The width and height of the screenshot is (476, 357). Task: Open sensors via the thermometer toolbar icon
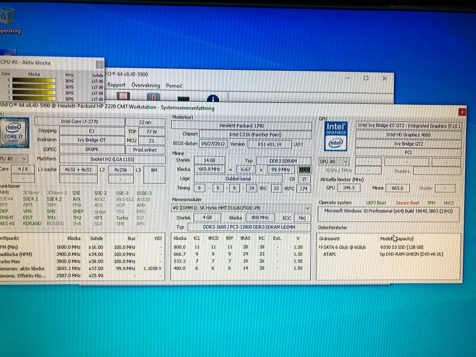[x=153, y=98]
